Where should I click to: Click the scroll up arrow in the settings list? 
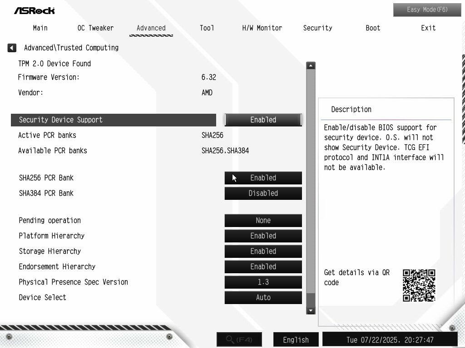click(x=311, y=65)
